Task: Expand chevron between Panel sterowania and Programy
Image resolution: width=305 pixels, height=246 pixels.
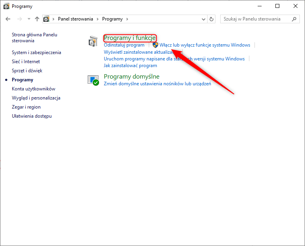Action: click(x=97, y=19)
